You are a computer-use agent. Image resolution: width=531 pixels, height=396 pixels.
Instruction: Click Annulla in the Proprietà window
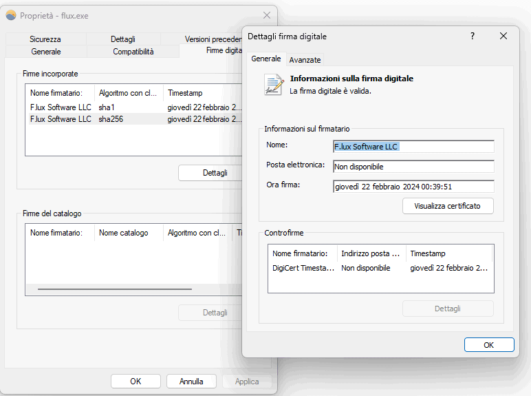pyautogui.click(x=191, y=382)
